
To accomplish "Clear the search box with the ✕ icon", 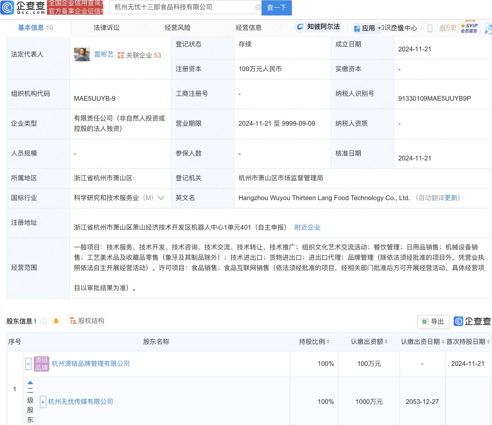I will click(257, 7).
